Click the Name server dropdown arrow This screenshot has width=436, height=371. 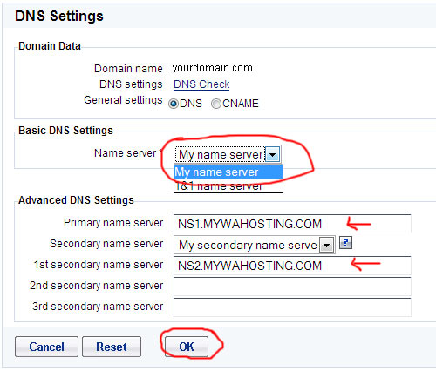pos(273,154)
